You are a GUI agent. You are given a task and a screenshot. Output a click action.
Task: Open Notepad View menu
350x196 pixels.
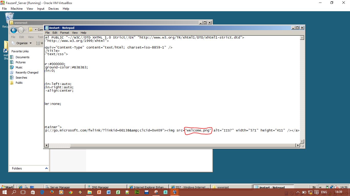point(75,33)
